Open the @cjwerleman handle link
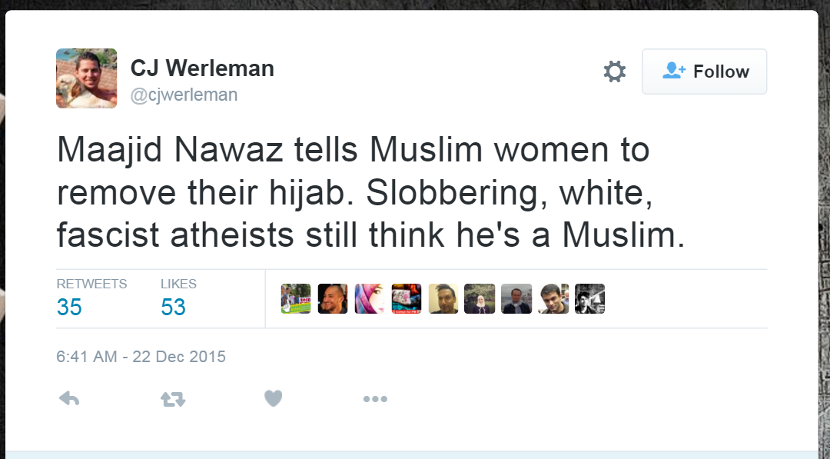The height and width of the screenshot is (459, 830). (184, 95)
